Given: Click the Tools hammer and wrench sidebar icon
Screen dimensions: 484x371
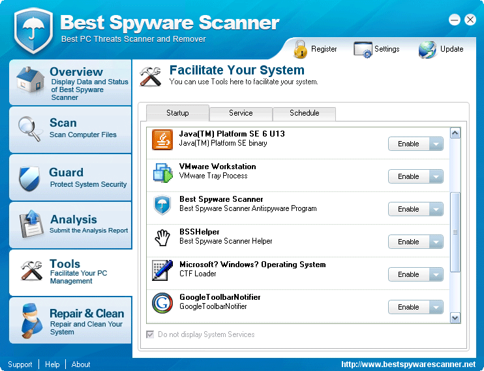Looking at the screenshot, I should point(31,270).
